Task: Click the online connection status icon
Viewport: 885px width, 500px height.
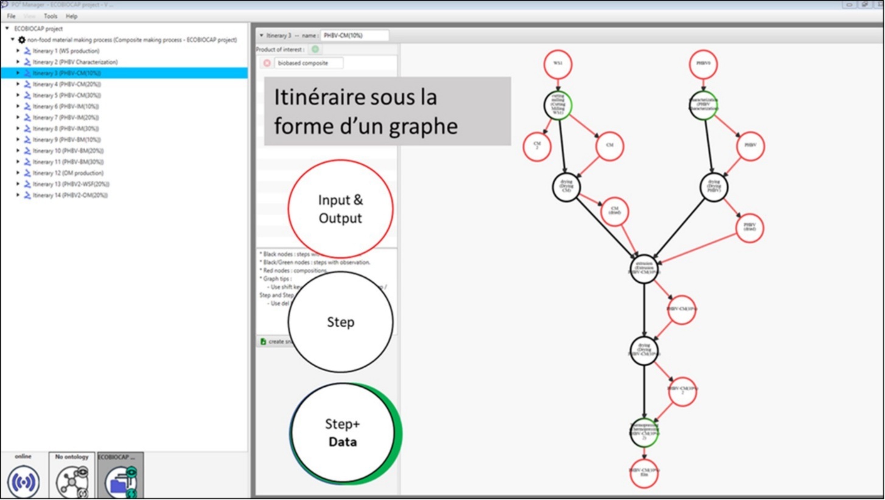Action: [x=23, y=480]
